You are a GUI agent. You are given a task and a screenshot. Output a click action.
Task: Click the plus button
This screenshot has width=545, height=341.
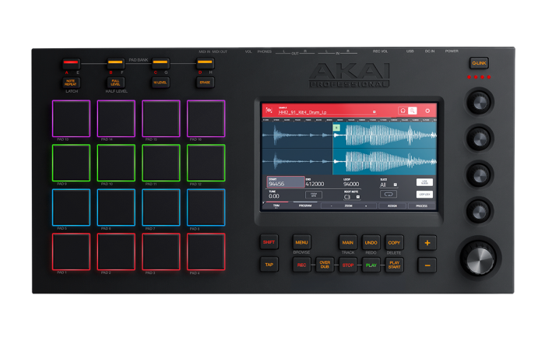click(x=427, y=243)
